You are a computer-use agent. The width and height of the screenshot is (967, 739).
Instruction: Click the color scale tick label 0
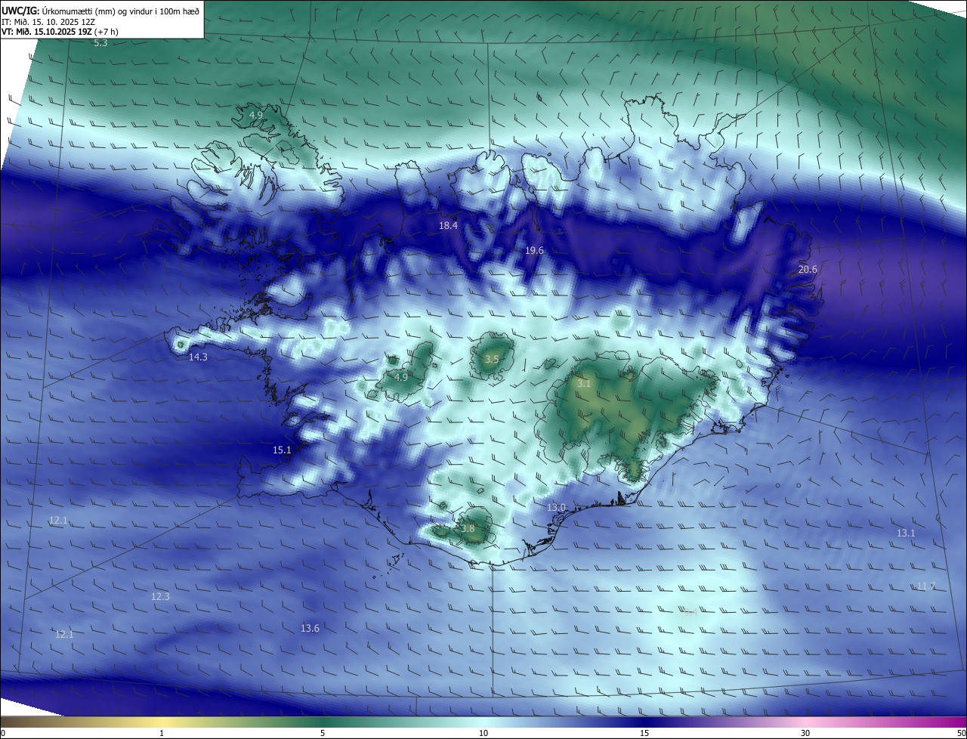point(2,733)
